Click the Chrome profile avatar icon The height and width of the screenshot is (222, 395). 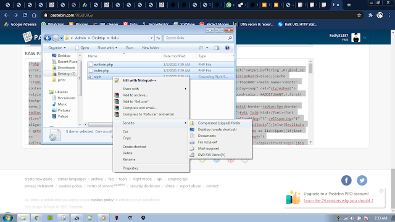[380, 15]
